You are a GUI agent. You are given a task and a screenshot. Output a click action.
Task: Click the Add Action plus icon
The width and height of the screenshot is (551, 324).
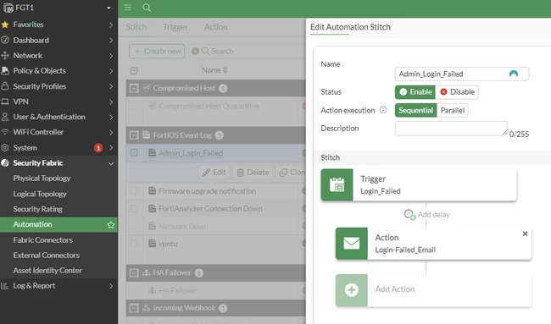352,290
